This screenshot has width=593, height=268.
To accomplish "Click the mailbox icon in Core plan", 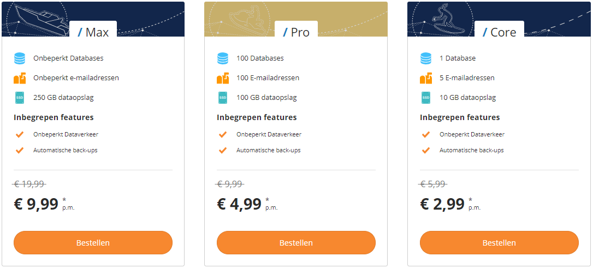I will (426, 78).
